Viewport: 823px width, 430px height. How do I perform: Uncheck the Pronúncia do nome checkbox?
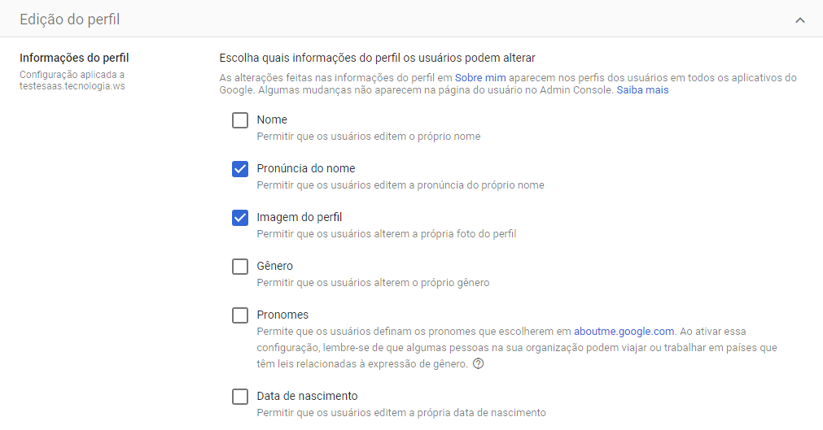[240, 169]
